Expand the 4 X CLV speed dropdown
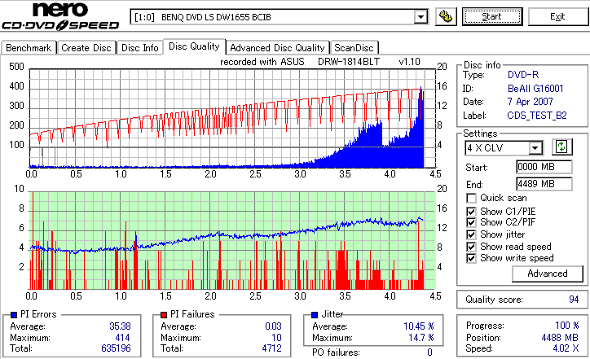 tap(535, 148)
